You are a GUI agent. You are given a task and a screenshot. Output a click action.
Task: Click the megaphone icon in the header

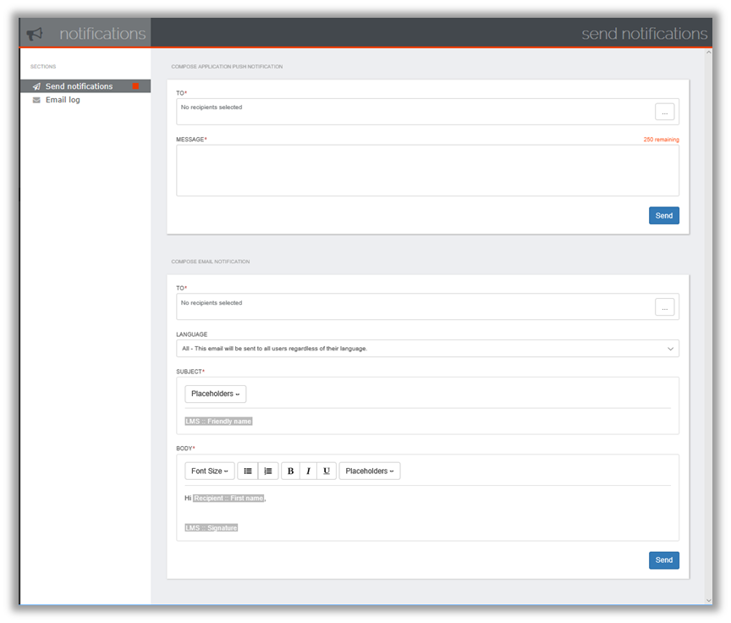coord(35,32)
